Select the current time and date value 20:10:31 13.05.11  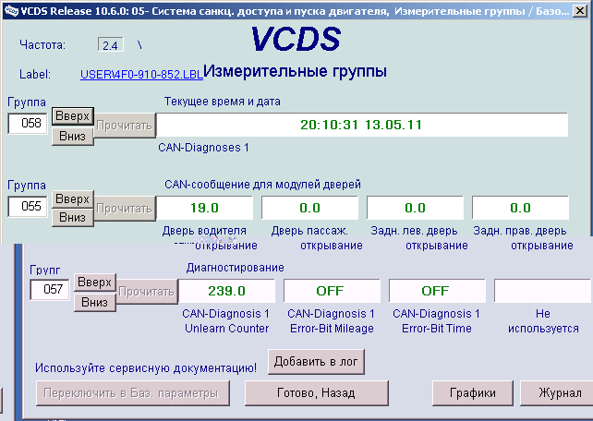(x=362, y=125)
